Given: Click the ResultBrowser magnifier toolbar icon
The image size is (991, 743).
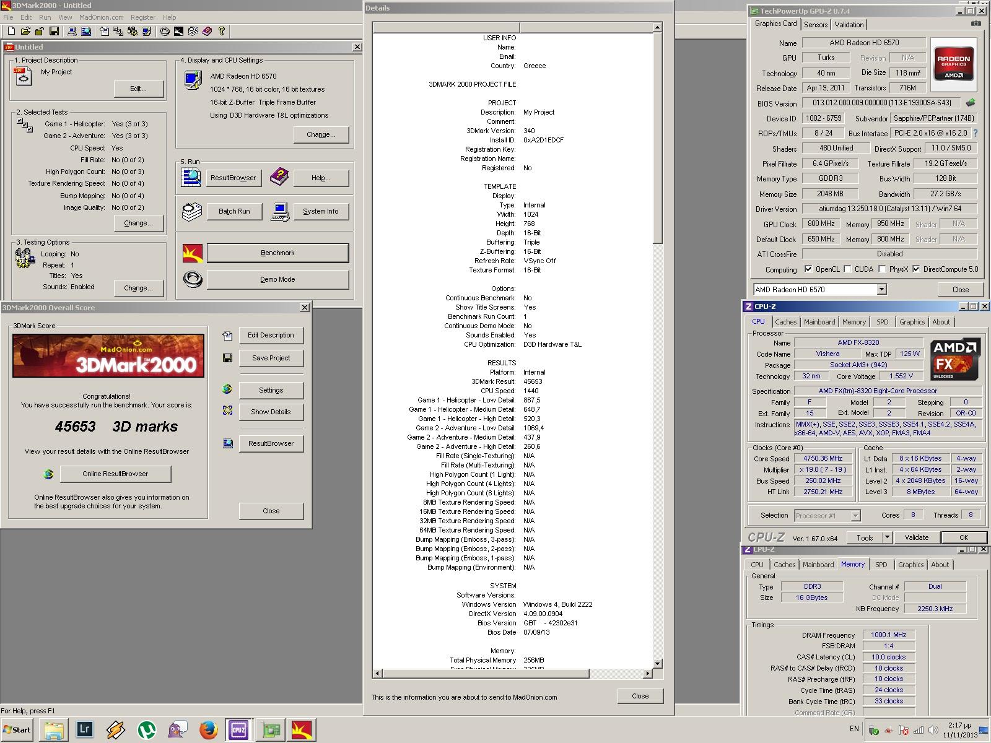Looking at the screenshot, I should (86, 31).
